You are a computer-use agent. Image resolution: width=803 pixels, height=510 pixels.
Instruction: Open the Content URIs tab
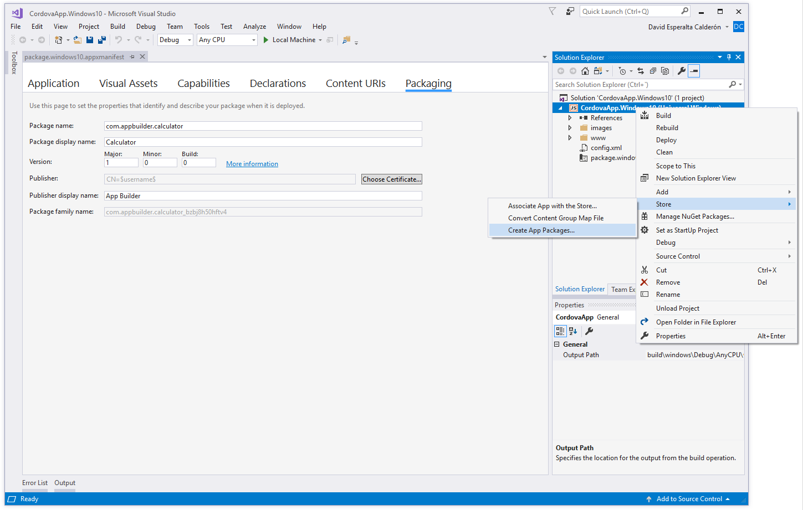point(356,84)
